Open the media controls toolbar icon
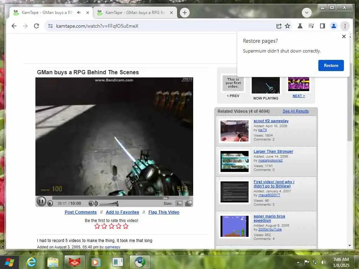 311,26
